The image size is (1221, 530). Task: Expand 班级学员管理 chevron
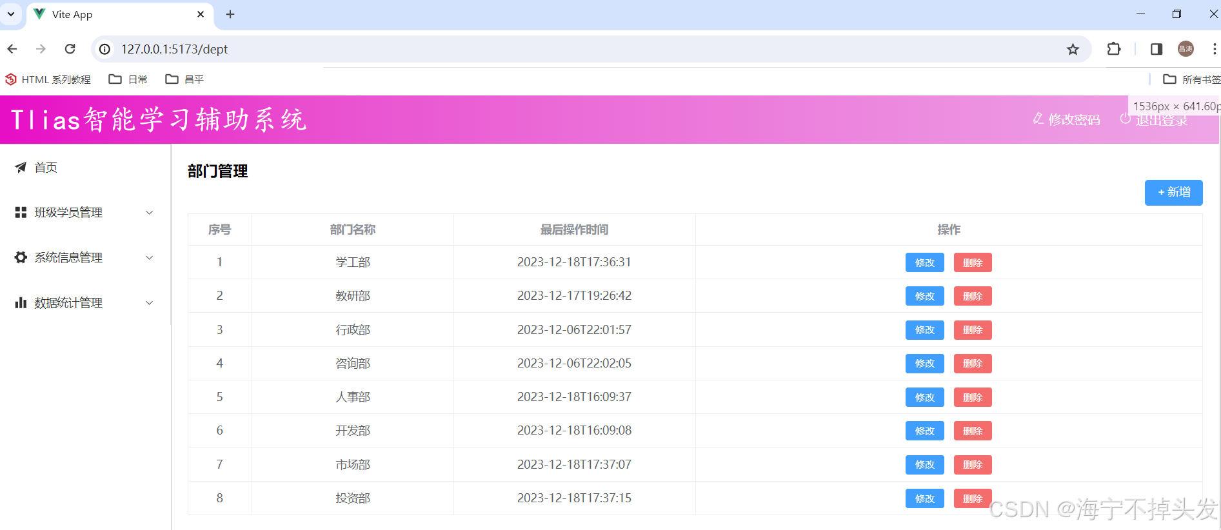(149, 213)
